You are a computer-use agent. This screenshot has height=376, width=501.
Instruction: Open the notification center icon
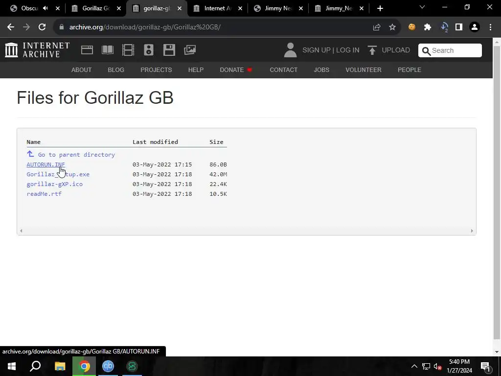coord(485,366)
